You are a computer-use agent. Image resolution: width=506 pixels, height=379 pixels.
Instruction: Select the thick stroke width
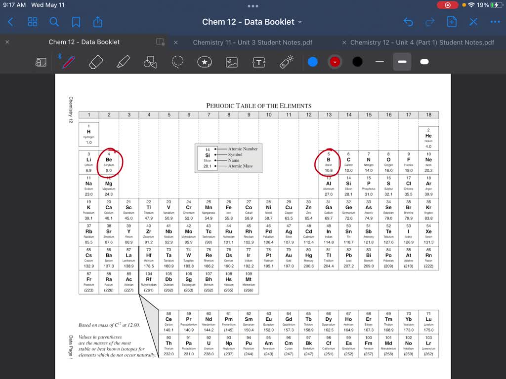tap(424, 62)
